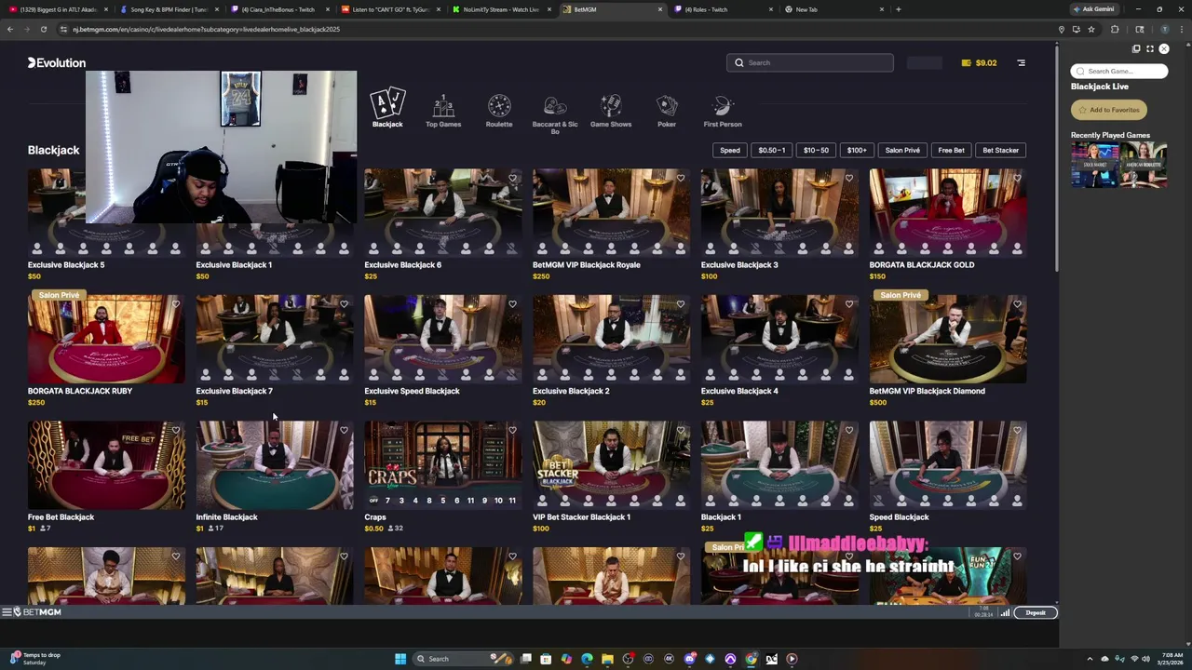This screenshot has height=670, width=1192.
Task: Click the BetMGM logo in bottom bar
Action: (37, 612)
